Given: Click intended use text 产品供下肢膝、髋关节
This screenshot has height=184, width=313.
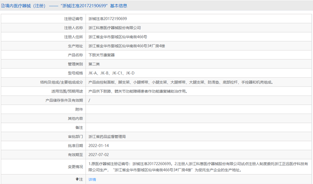Looking at the screenshot, I should tap(138, 91).
